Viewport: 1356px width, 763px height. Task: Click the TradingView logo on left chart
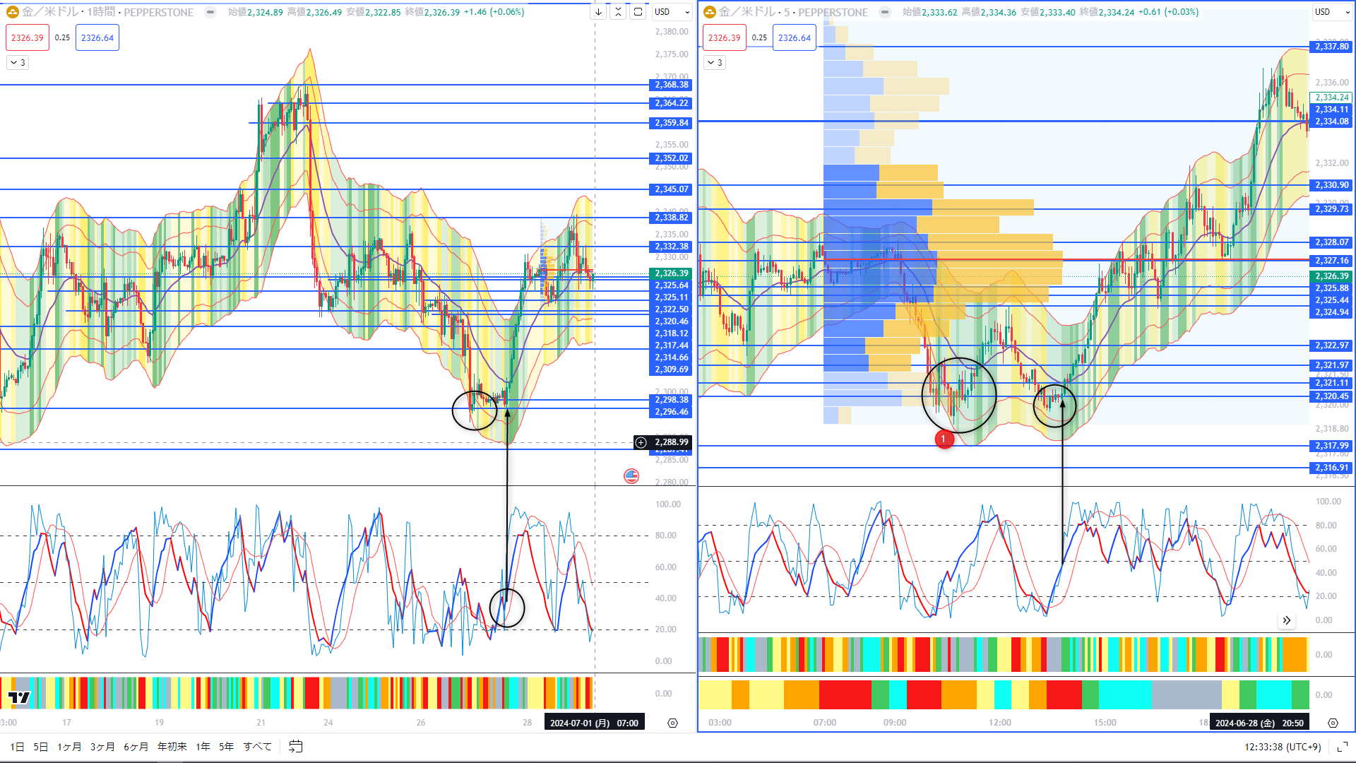pos(19,697)
